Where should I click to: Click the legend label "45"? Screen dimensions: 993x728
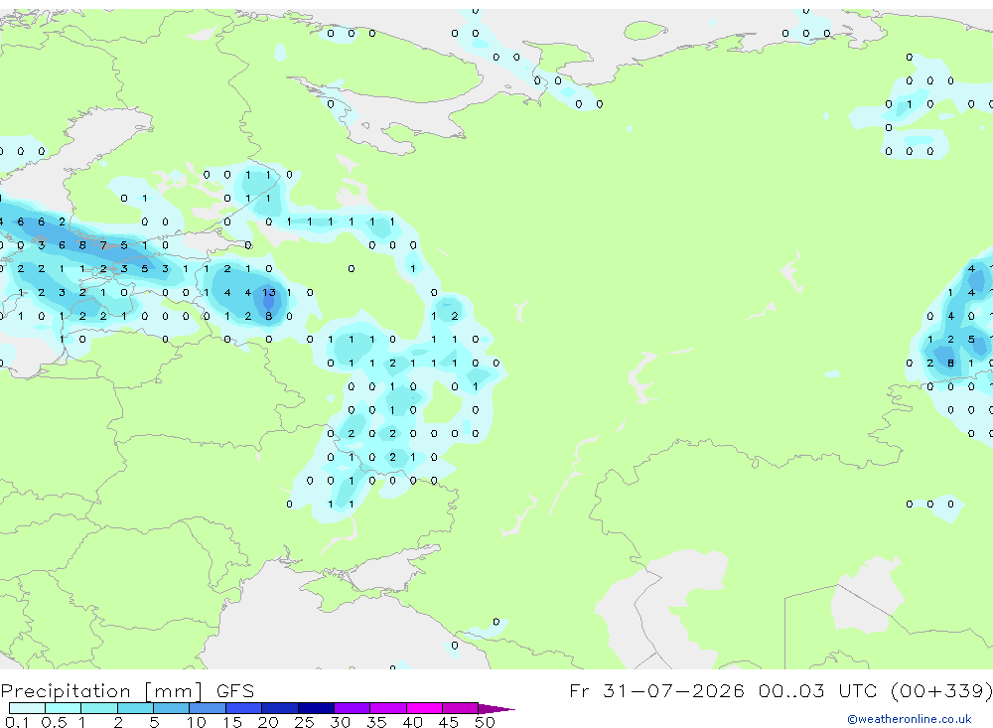pos(449,722)
